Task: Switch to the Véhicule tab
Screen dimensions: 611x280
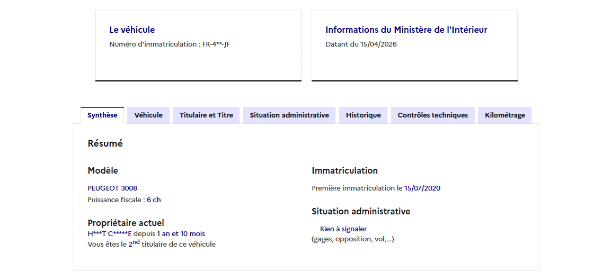Action: (x=148, y=115)
